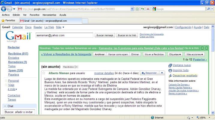215x120 pixels.
Task: Click the Google search provider icon
Action: (154, 9)
